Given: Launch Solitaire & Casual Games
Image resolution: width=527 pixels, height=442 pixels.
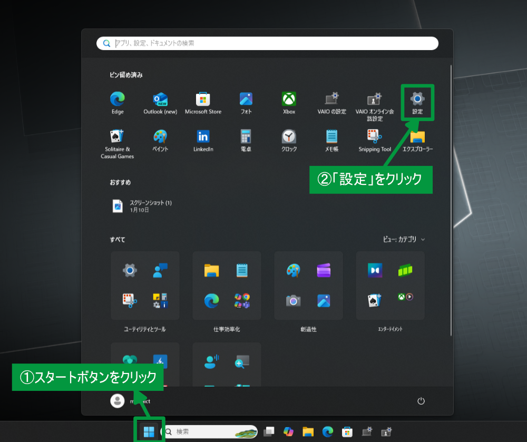Looking at the screenshot, I should click(x=118, y=137).
